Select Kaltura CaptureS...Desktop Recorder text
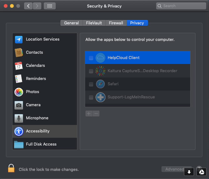209x179 pixels. point(142,71)
